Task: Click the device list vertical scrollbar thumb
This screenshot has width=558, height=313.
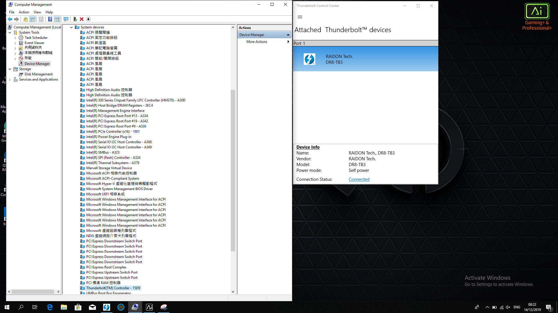Action: 233,170
